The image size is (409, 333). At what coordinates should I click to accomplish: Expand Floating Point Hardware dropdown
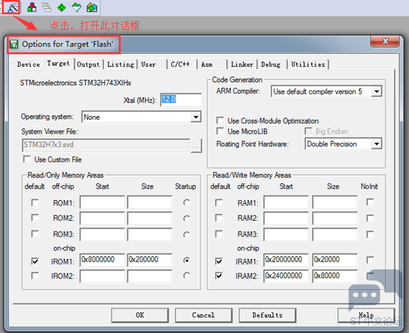coord(377,143)
